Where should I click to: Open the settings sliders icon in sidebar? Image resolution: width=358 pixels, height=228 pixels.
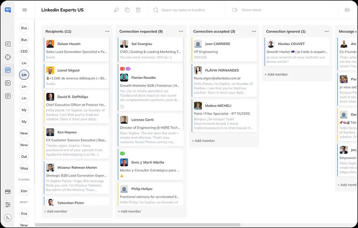coord(8,204)
